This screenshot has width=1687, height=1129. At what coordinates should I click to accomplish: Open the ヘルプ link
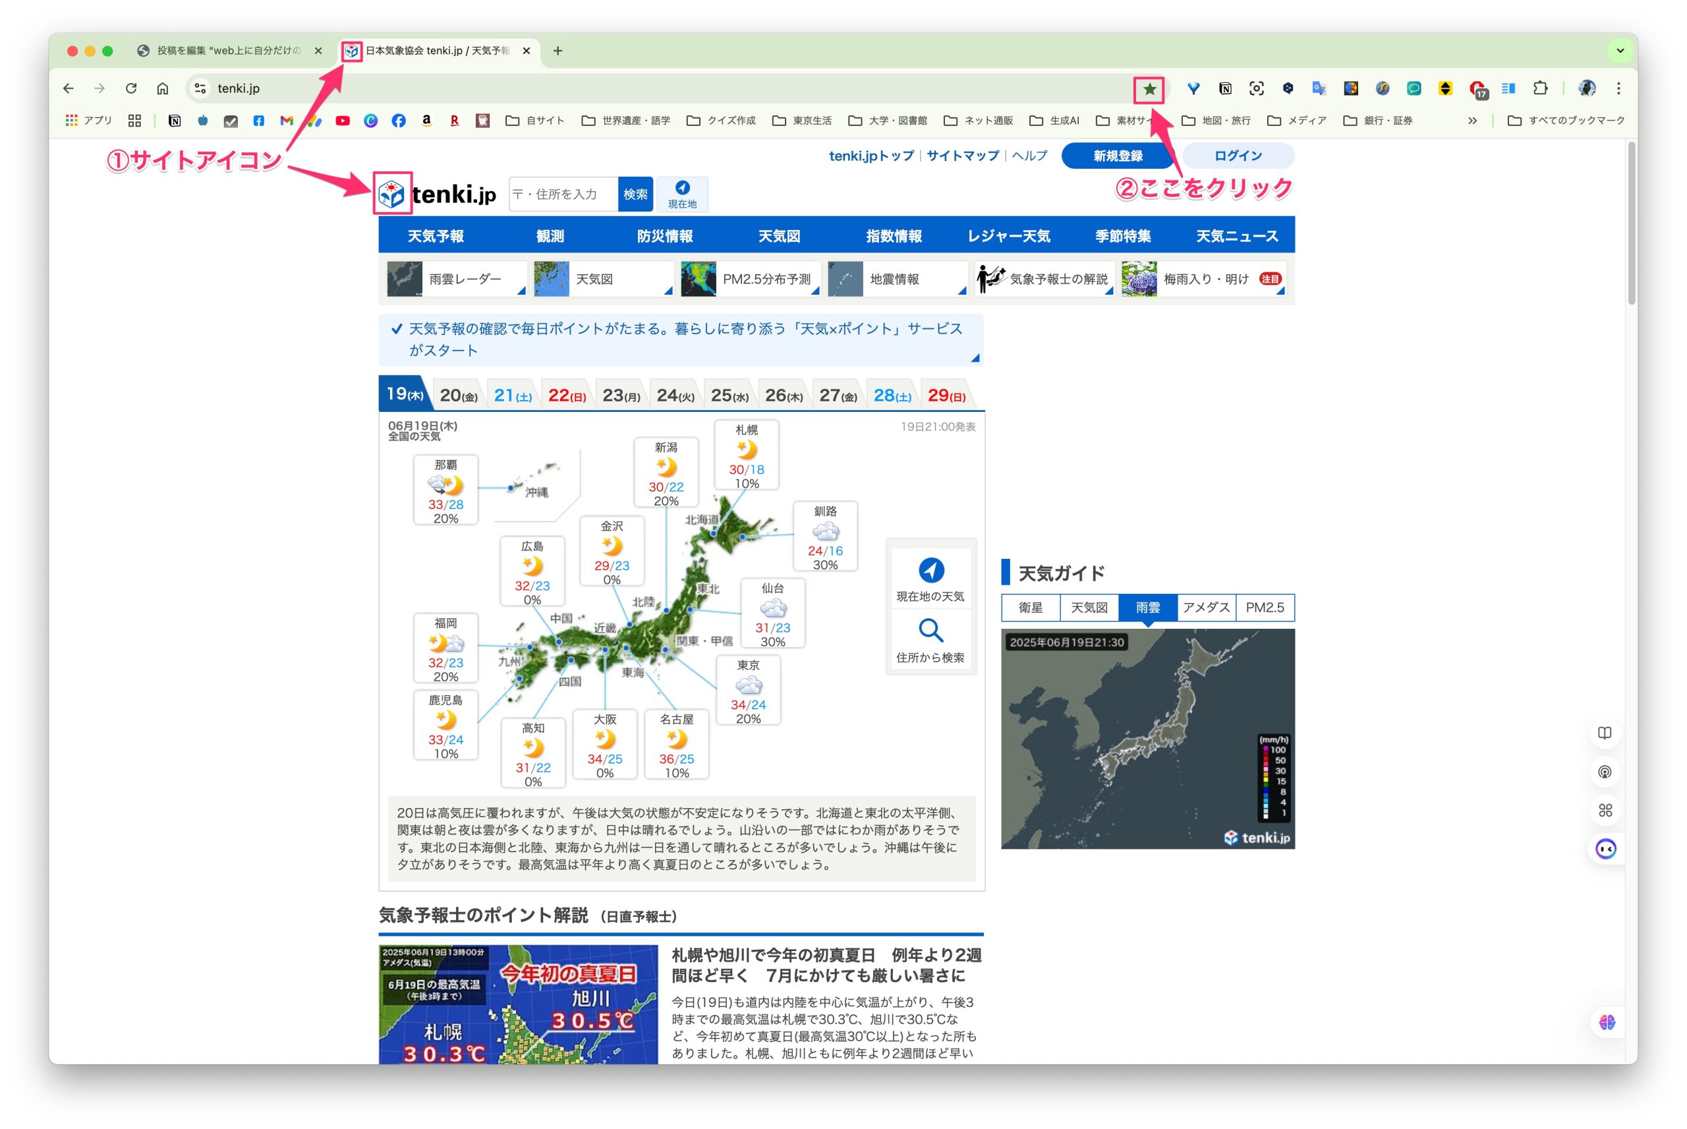(x=1029, y=156)
